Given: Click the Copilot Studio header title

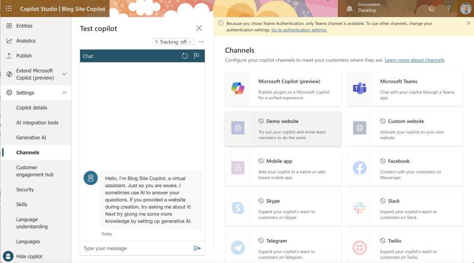Looking at the screenshot, I should (x=62, y=9).
